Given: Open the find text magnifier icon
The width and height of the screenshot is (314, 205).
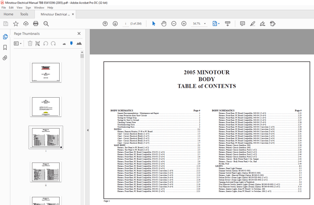Looking at the screenshot, I should (x=46, y=24).
